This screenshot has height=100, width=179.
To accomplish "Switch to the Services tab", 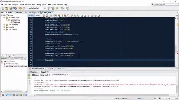I will 19,13.
